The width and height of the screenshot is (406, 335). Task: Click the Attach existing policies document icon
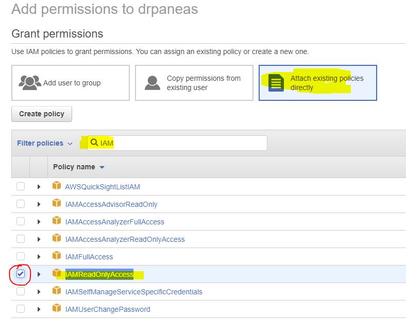pyautogui.click(x=276, y=82)
